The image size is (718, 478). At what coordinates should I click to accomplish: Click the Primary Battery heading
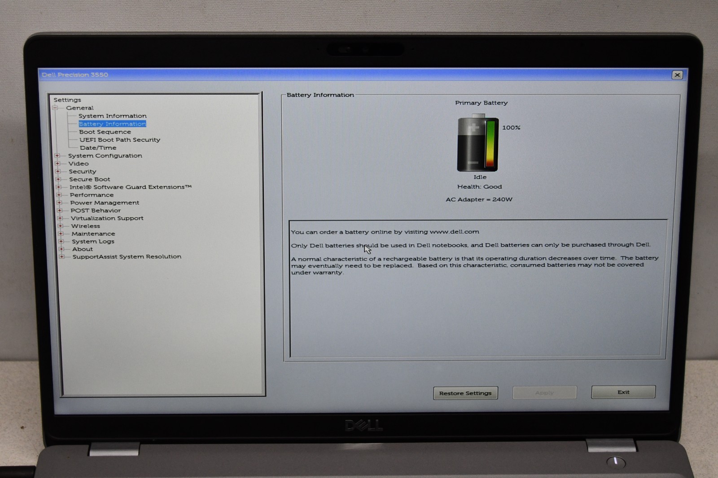[482, 103]
